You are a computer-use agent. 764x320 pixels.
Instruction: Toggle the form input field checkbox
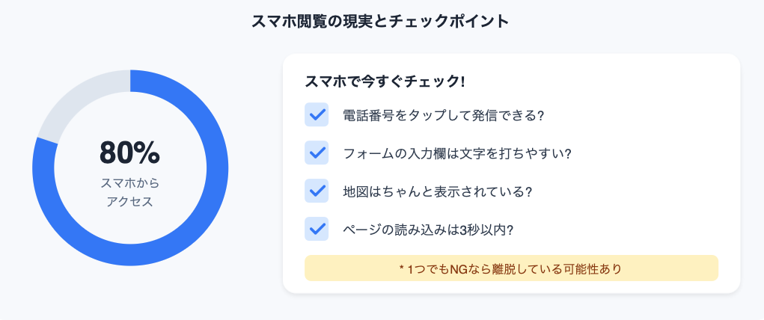[x=317, y=153]
